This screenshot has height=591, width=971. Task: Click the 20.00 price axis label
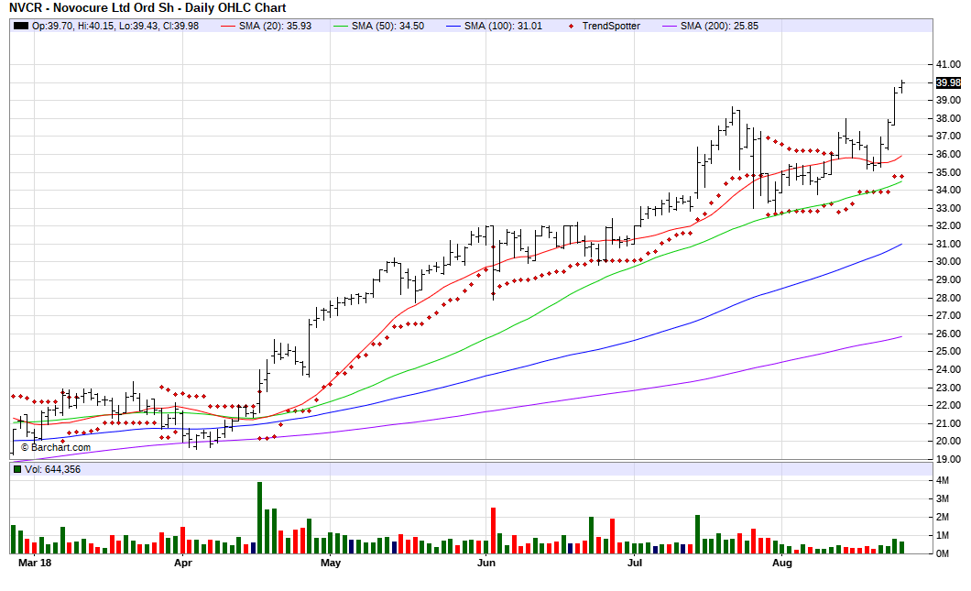pos(949,441)
